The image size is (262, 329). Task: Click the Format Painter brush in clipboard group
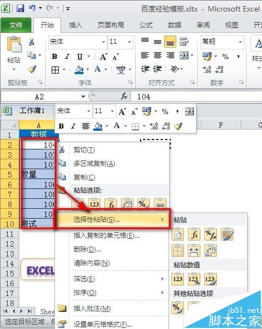pos(32,69)
